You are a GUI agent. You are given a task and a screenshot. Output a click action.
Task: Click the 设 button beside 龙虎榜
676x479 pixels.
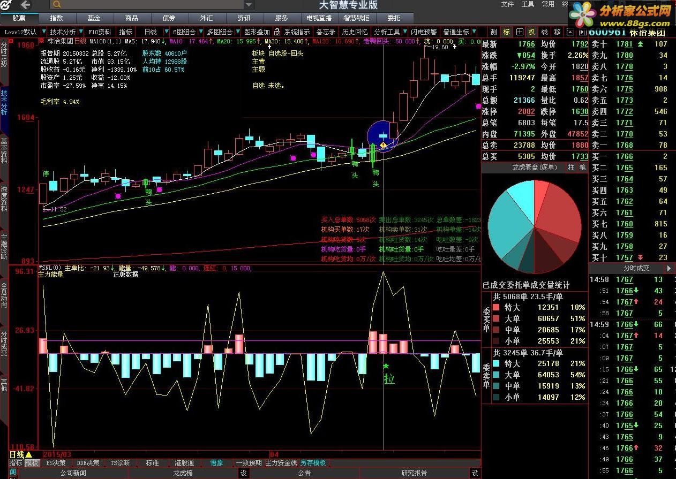244,473
